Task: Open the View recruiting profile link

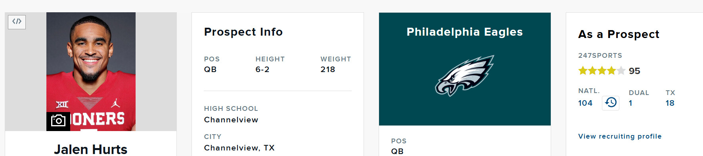Action: click(620, 136)
